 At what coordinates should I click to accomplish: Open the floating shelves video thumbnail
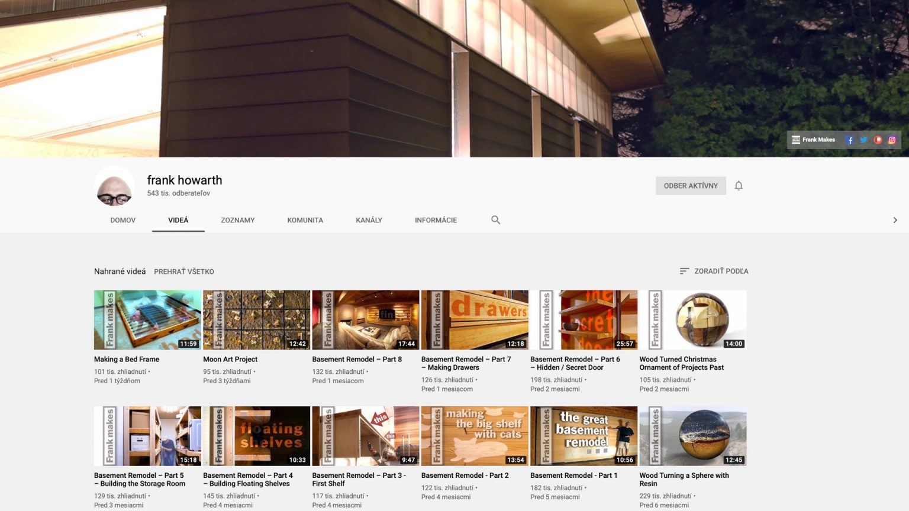click(256, 436)
